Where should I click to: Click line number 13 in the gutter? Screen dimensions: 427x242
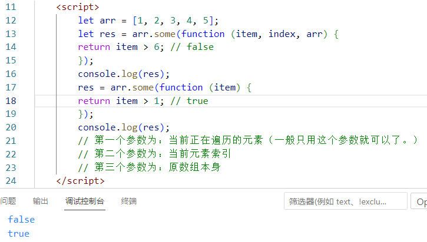pyautogui.click(x=11, y=34)
